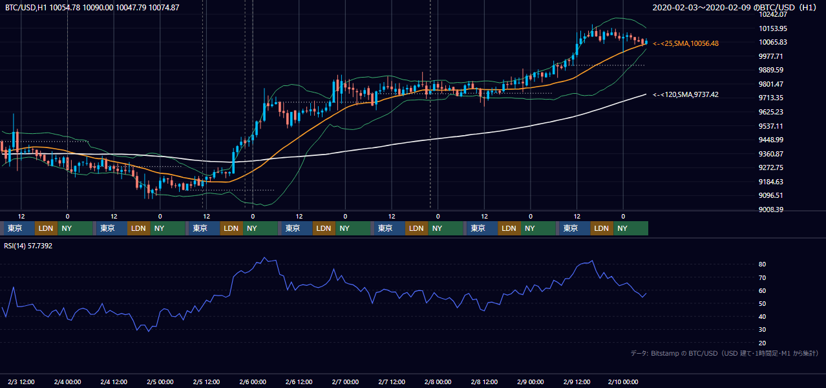
Task: Click the RSI 60 level label
Action: click(x=763, y=290)
